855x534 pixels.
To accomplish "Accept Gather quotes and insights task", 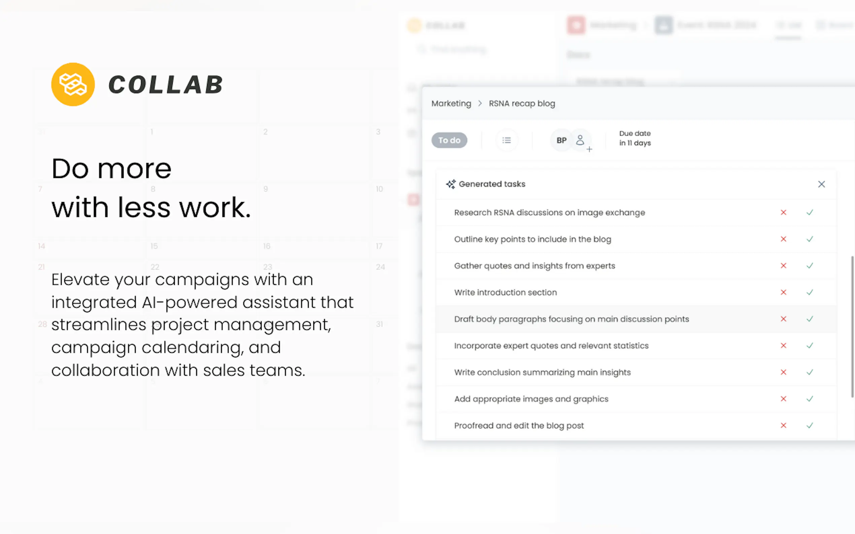I will pos(810,266).
